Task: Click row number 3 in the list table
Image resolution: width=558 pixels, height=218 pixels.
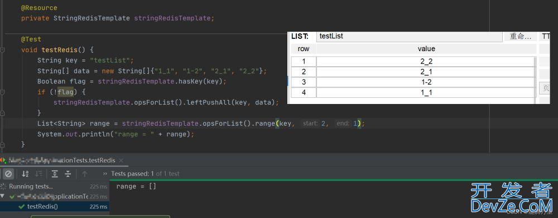Action: (x=304, y=82)
